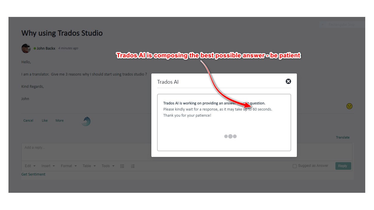Image resolution: width=374 pixels, height=210 pixels.
Task: Click the 'Why using Trados Studio' title
Action: click(x=62, y=33)
